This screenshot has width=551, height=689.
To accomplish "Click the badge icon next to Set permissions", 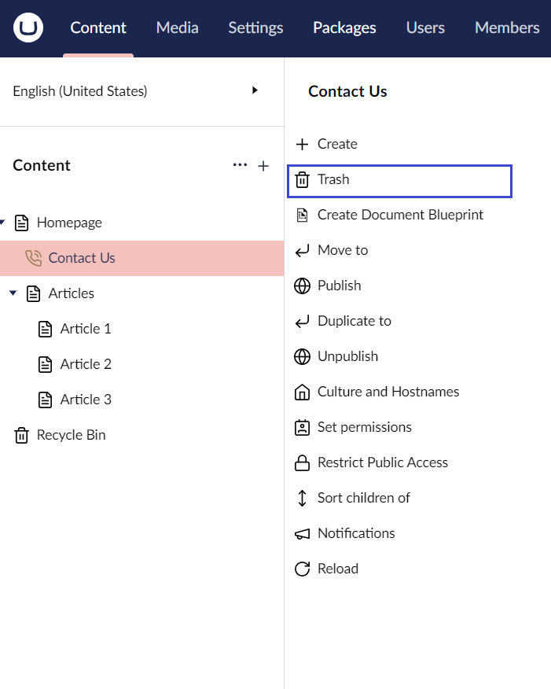I will (303, 427).
